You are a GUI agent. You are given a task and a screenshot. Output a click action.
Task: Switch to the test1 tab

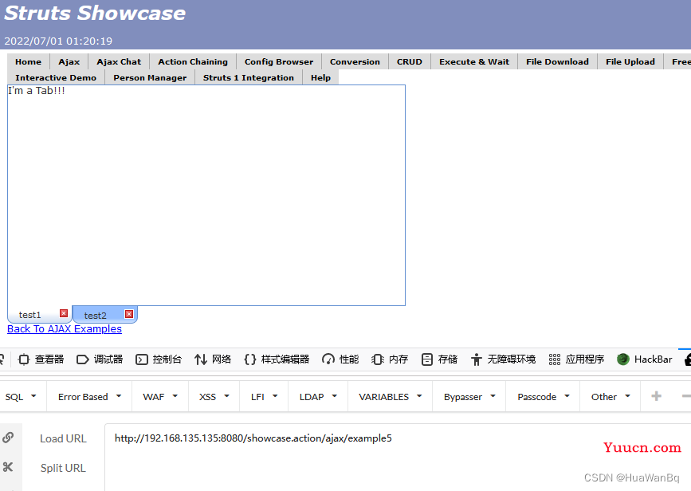click(30, 315)
